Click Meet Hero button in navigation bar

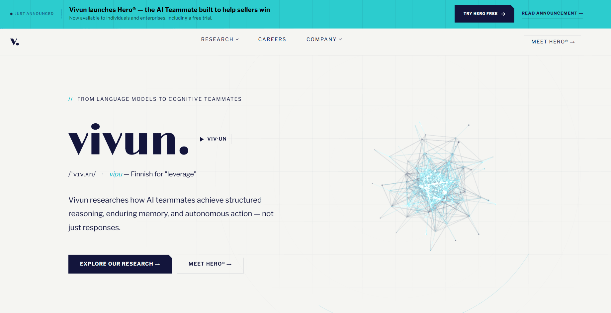(x=553, y=42)
